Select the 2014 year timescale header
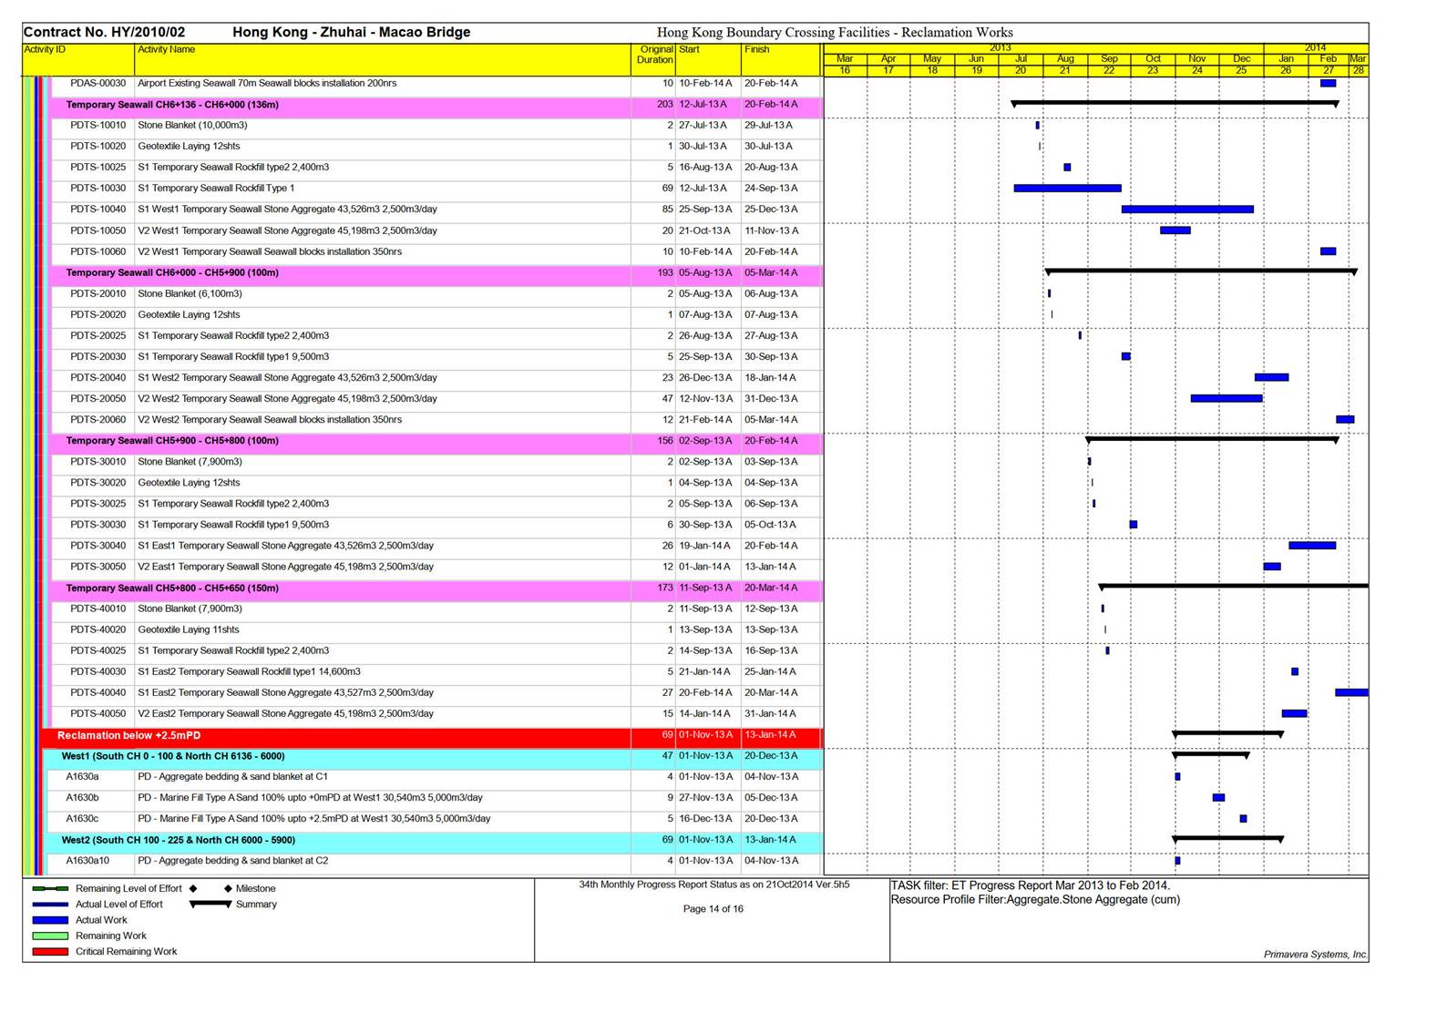1447x1023 pixels. click(x=1316, y=48)
